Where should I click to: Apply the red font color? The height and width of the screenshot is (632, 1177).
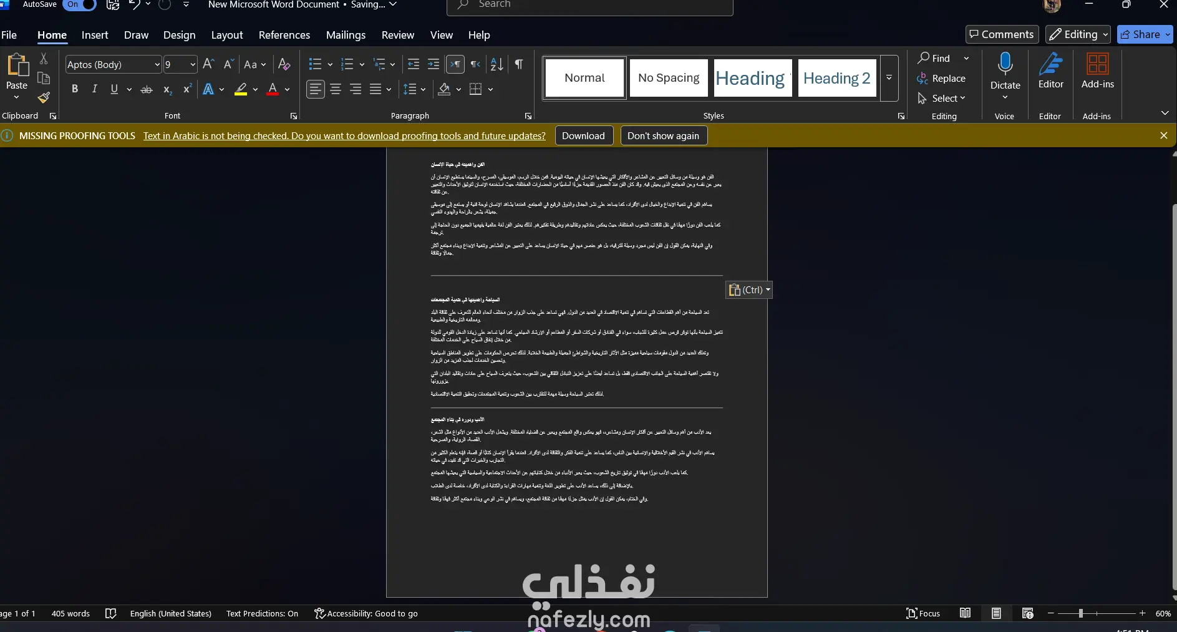tap(273, 89)
